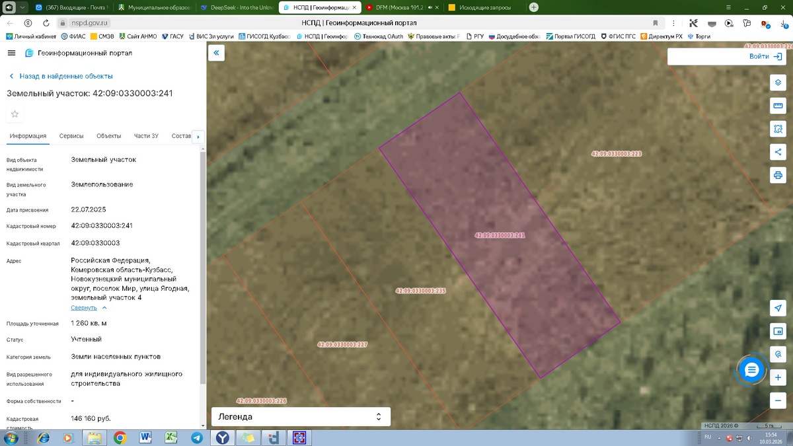Image resolution: width=793 pixels, height=446 pixels.
Task: Select the area search tool
Action: 778,129
